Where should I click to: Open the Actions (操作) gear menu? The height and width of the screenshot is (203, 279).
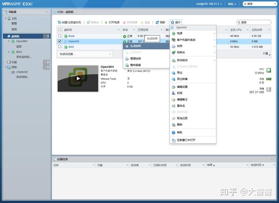(x=175, y=22)
